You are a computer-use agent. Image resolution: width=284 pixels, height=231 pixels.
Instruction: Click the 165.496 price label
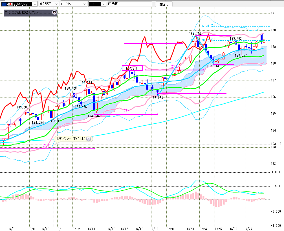click(x=81, y=107)
